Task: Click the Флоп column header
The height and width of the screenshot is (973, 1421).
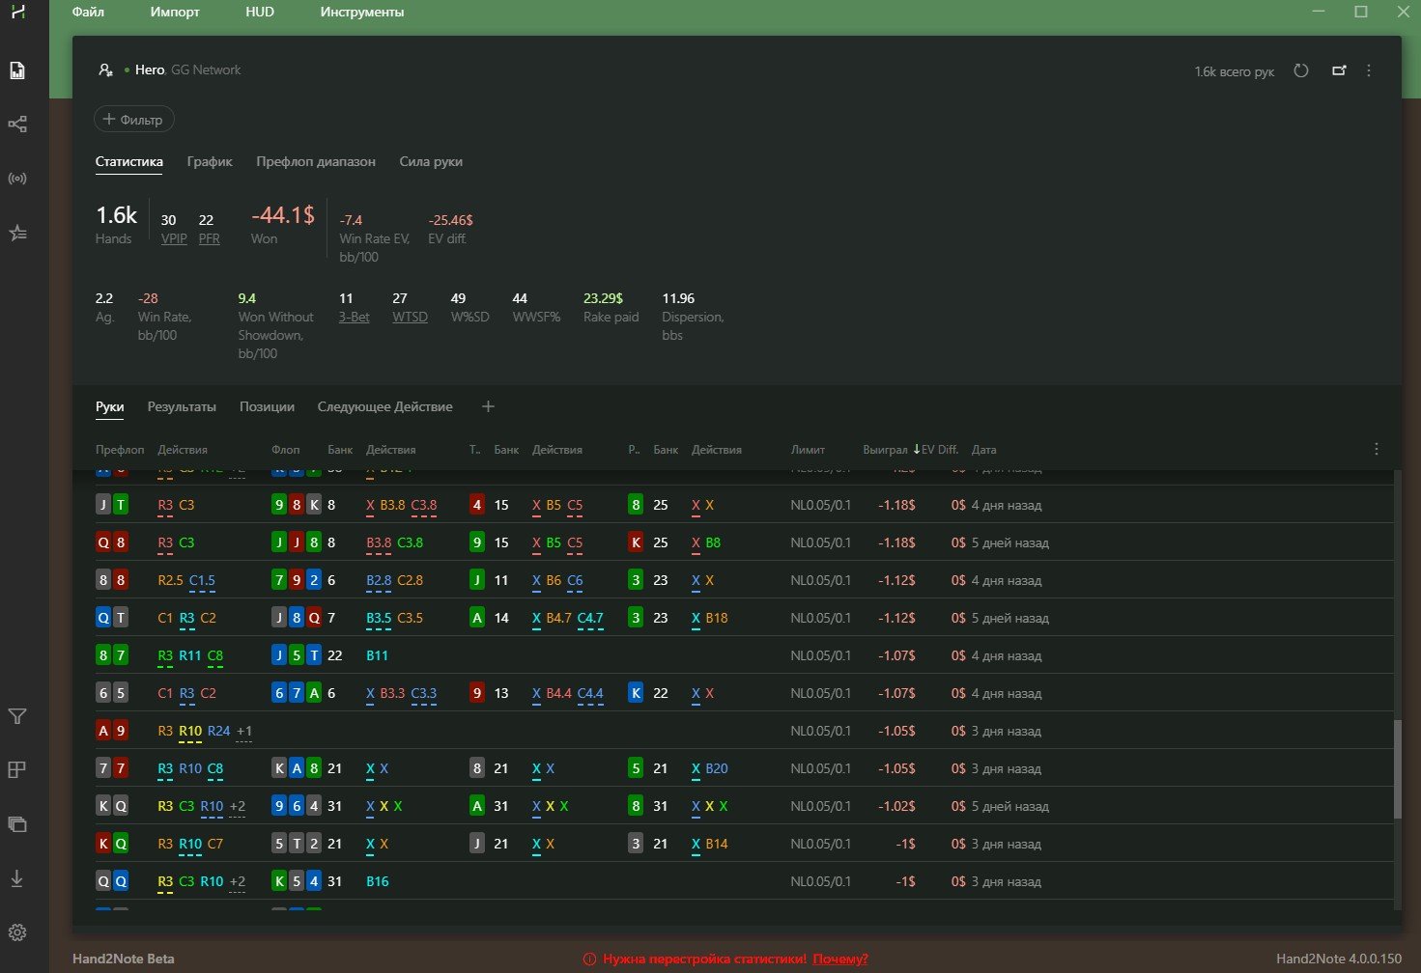Action: 285,450
